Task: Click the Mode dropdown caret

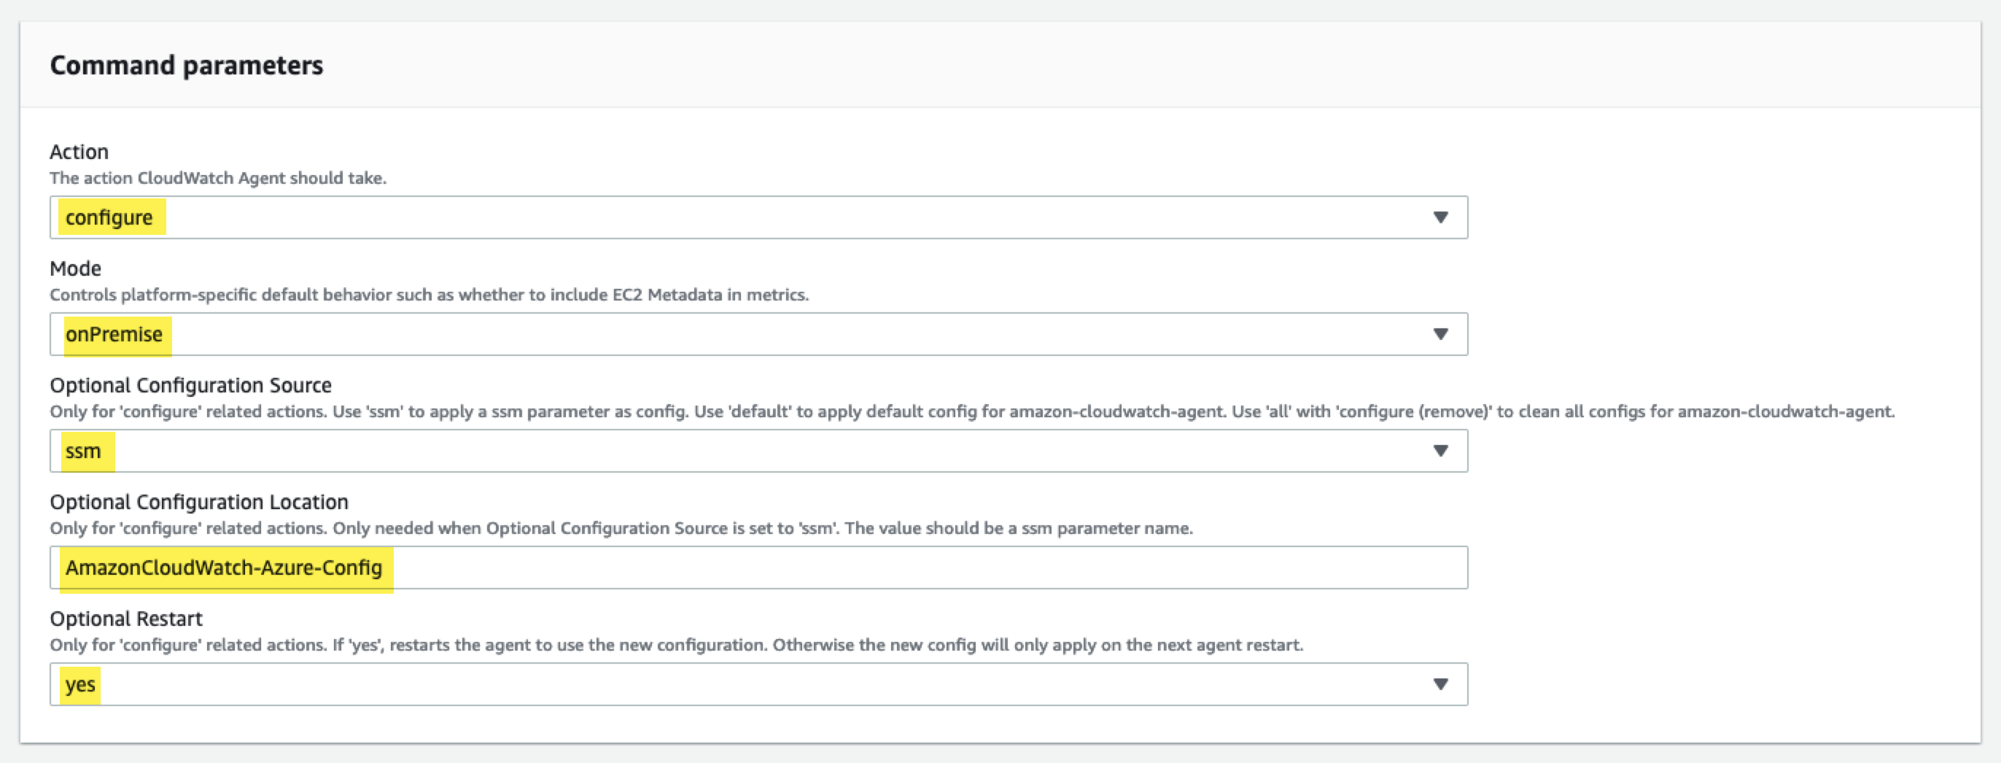Action: [1441, 334]
